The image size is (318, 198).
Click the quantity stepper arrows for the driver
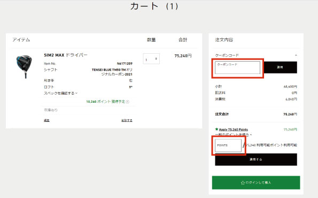point(156,59)
